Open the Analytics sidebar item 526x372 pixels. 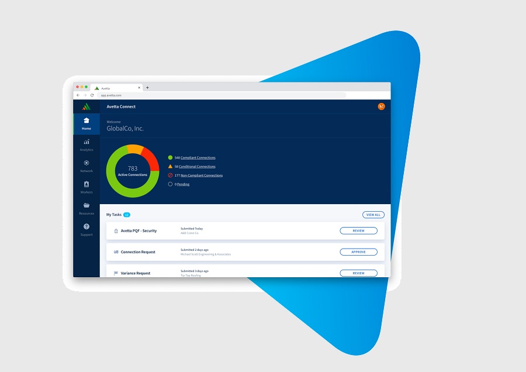point(86,145)
